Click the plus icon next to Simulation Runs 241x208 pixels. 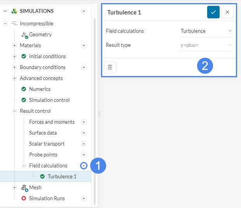84,198
